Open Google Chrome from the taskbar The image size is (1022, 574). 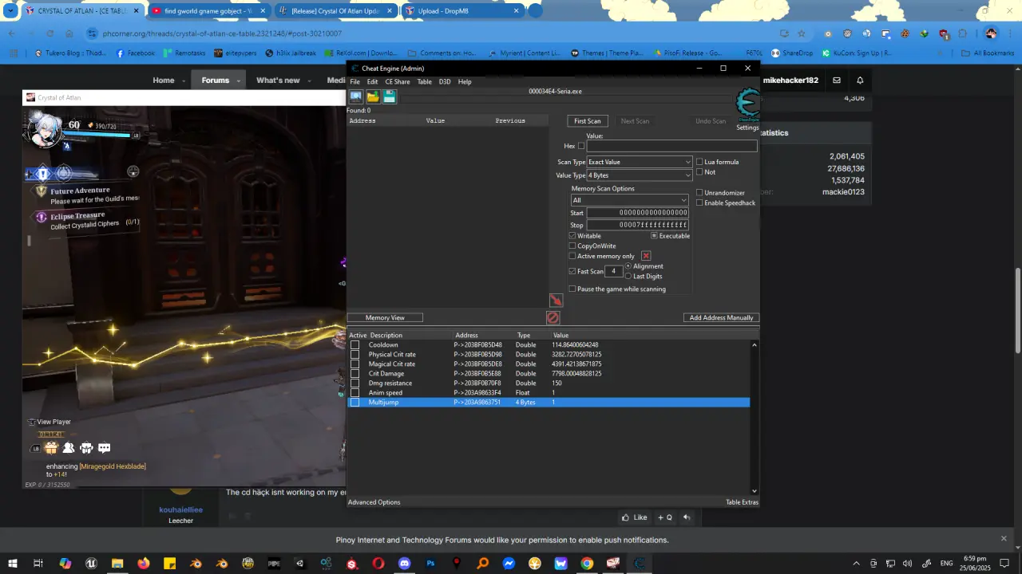tap(587, 564)
